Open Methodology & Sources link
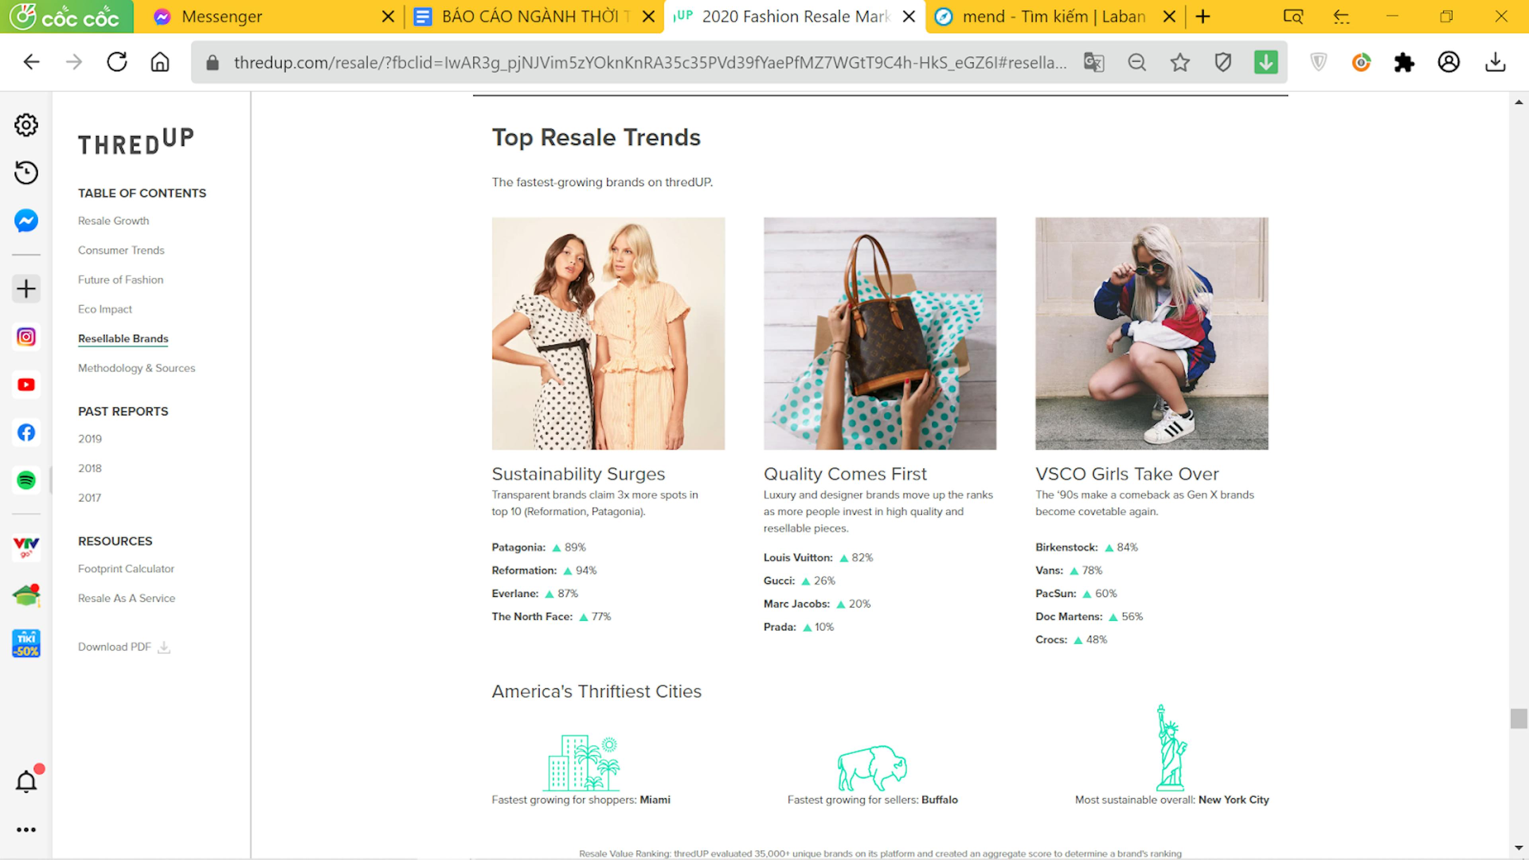The width and height of the screenshot is (1529, 860). click(x=137, y=368)
